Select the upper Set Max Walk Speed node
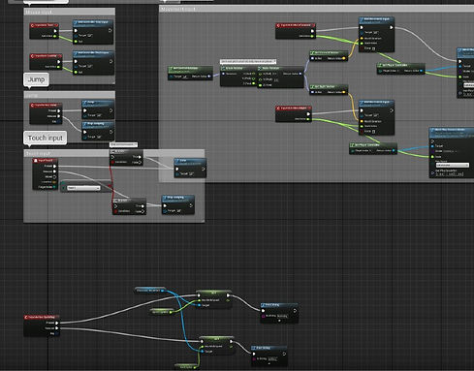This screenshot has height=371, width=474. (x=214, y=298)
